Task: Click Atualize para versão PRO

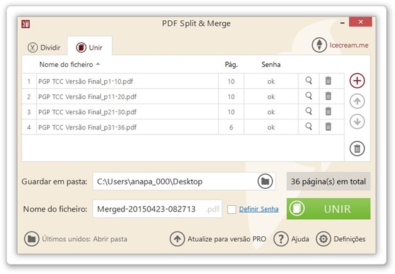Action: (x=227, y=239)
